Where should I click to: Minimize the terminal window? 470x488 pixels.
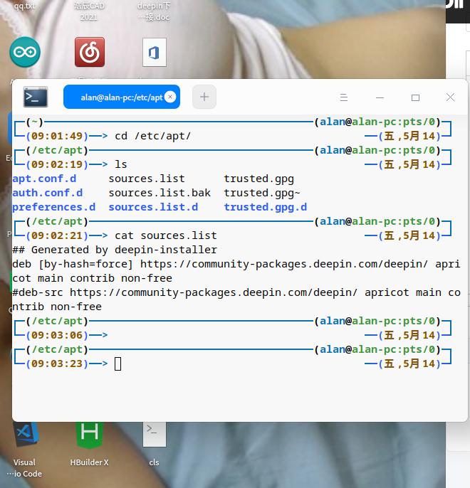coord(380,97)
